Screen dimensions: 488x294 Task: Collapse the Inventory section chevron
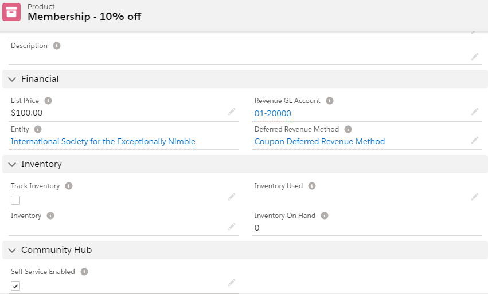point(12,164)
